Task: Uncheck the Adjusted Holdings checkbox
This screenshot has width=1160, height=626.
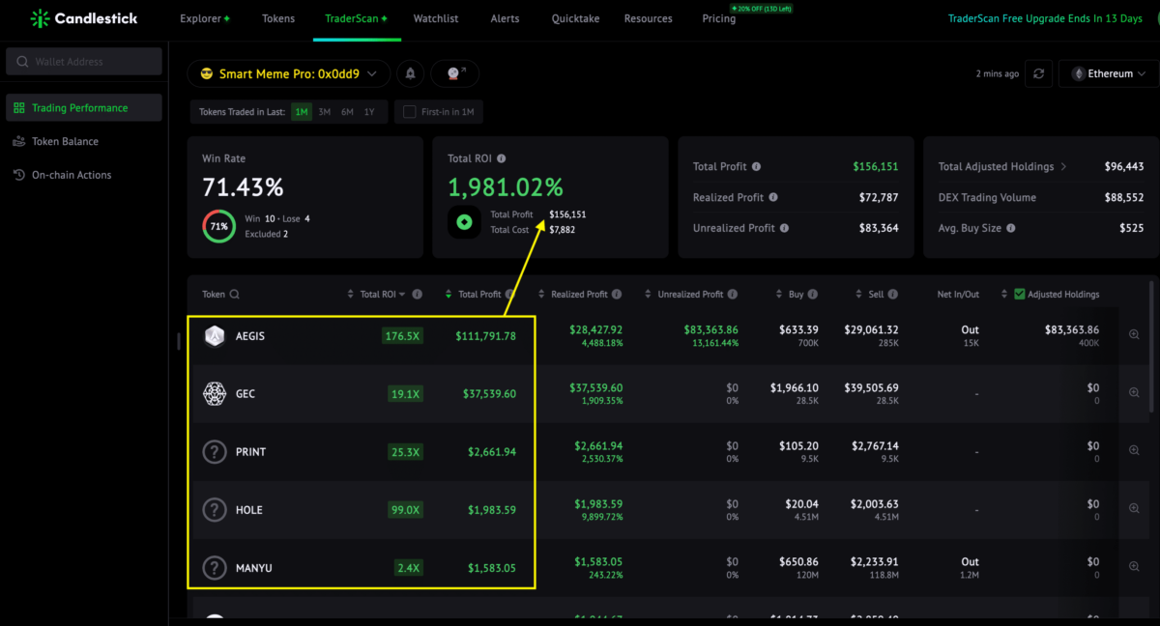Action: 1018,295
